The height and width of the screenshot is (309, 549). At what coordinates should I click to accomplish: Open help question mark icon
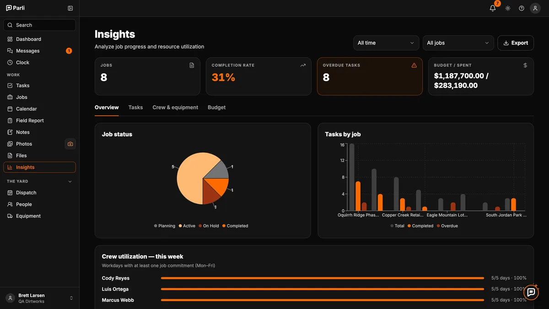pyautogui.click(x=522, y=8)
